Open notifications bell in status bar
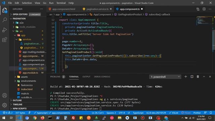The image size is (215, 121). tap(211, 113)
